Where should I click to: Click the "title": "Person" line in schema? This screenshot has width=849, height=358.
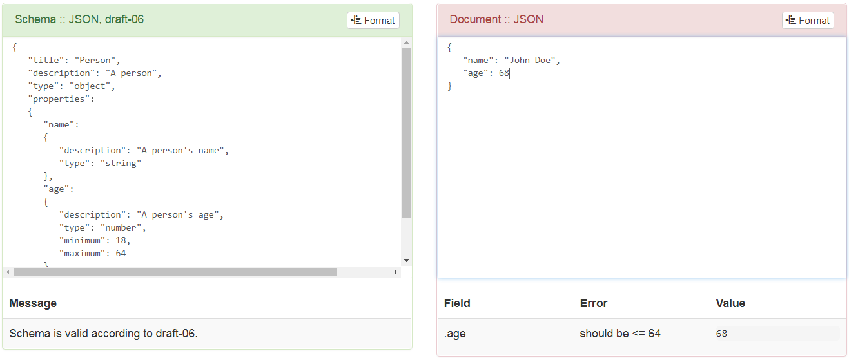coord(74,60)
